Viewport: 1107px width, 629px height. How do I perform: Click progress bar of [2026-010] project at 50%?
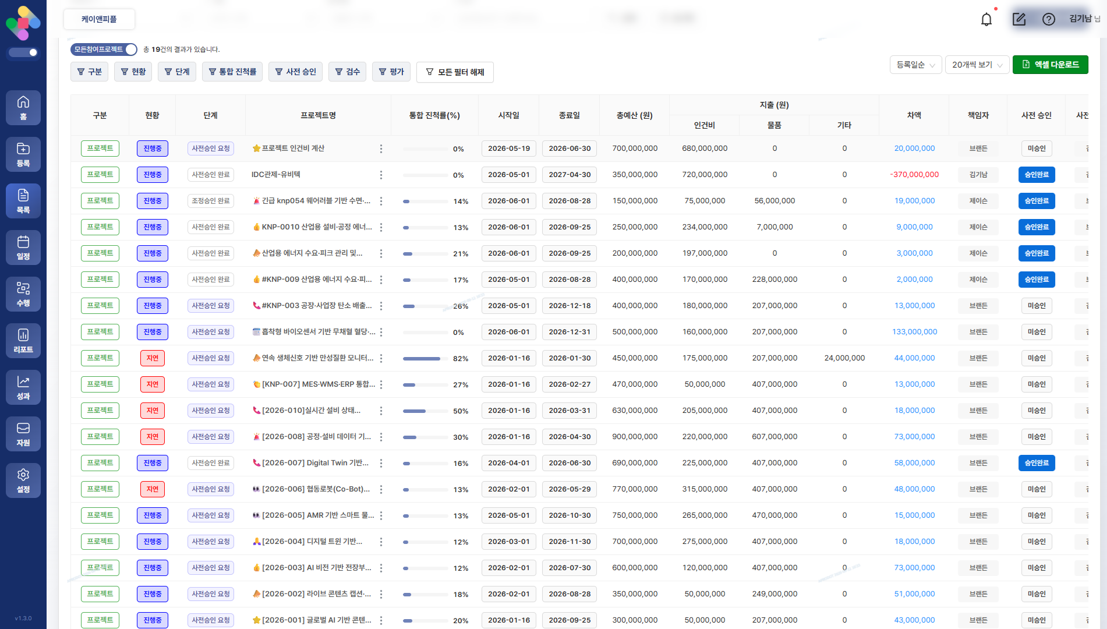tap(426, 411)
